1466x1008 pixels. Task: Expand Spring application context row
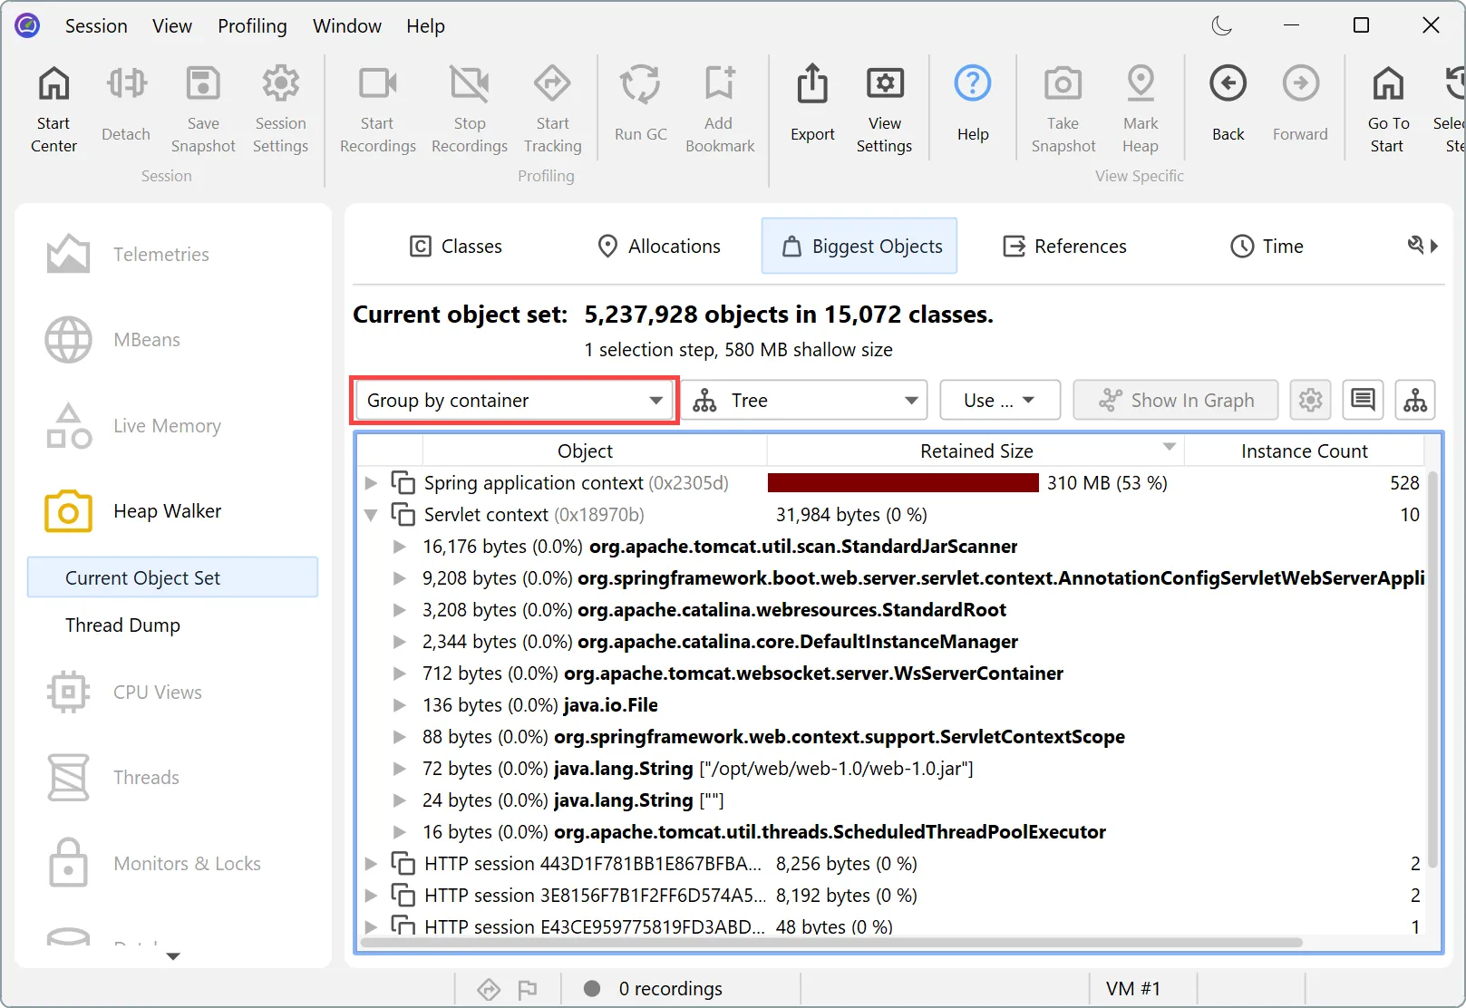coord(371,483)
